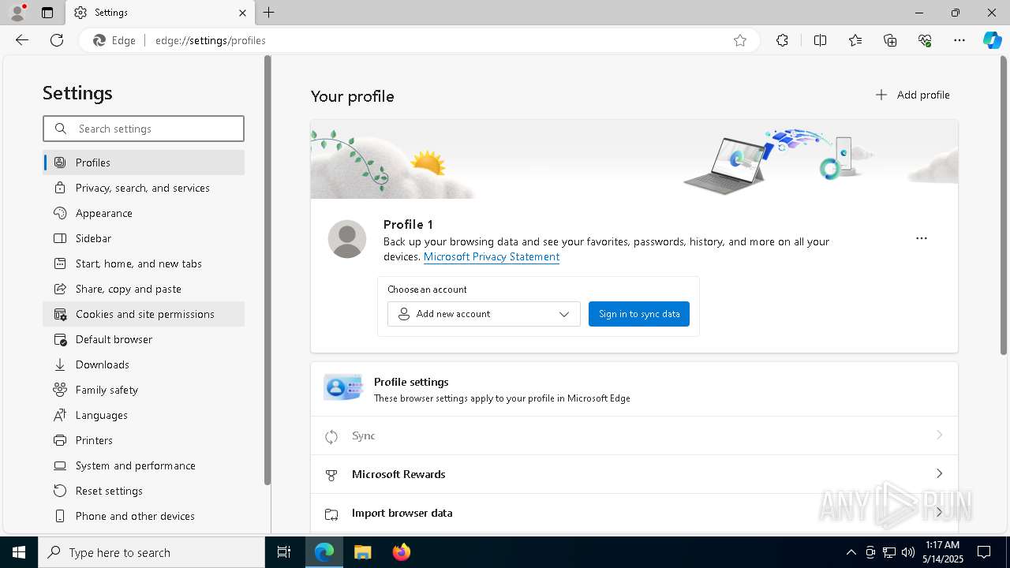Click the Search settings field

(x=144, y=129)
